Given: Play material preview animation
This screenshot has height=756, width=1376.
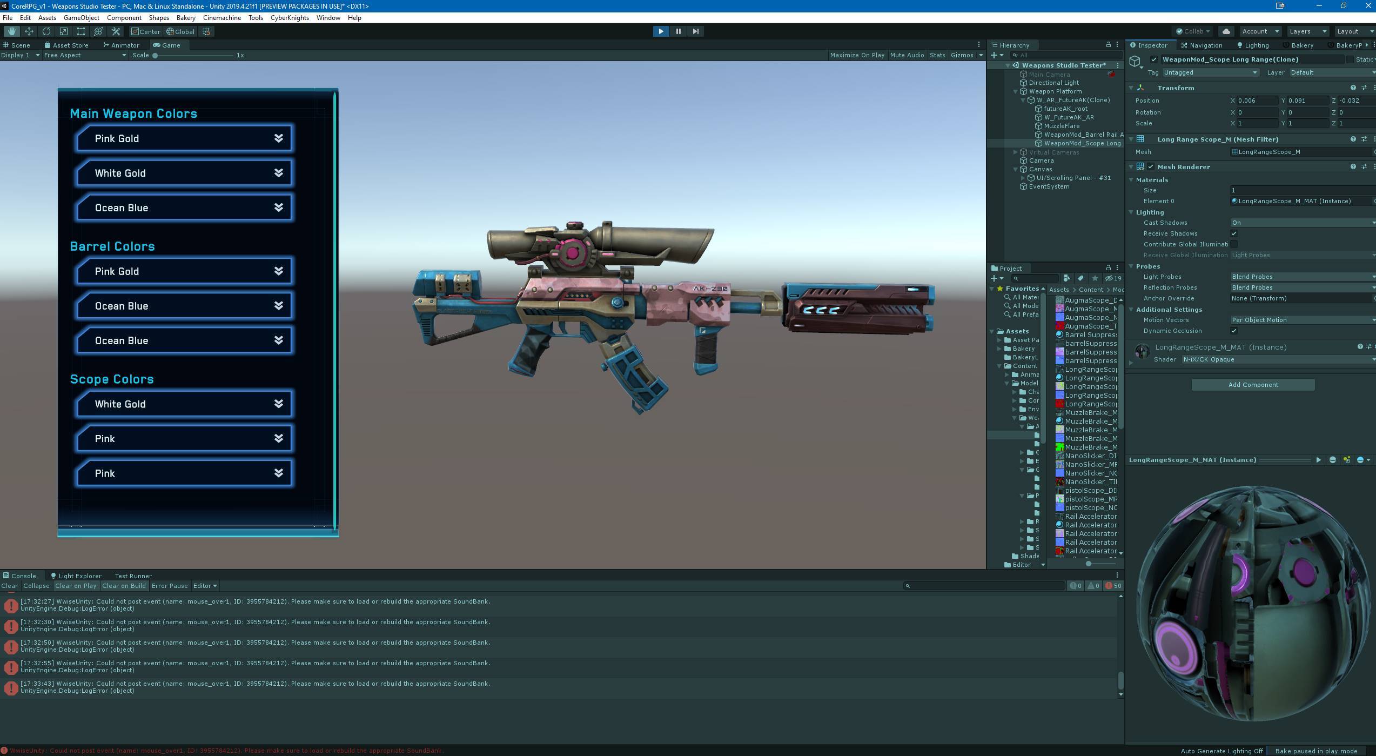Looking at the screenshot, I should [1318, 460].
